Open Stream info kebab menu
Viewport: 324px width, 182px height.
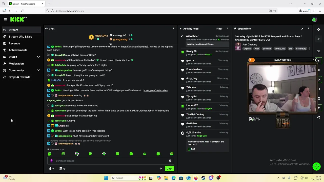click(308, 29)
